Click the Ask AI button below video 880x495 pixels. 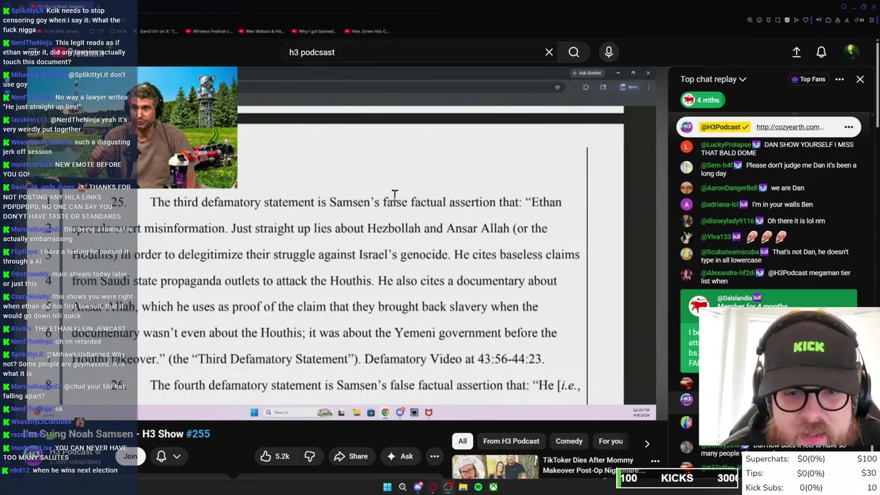tap(399, 456)
